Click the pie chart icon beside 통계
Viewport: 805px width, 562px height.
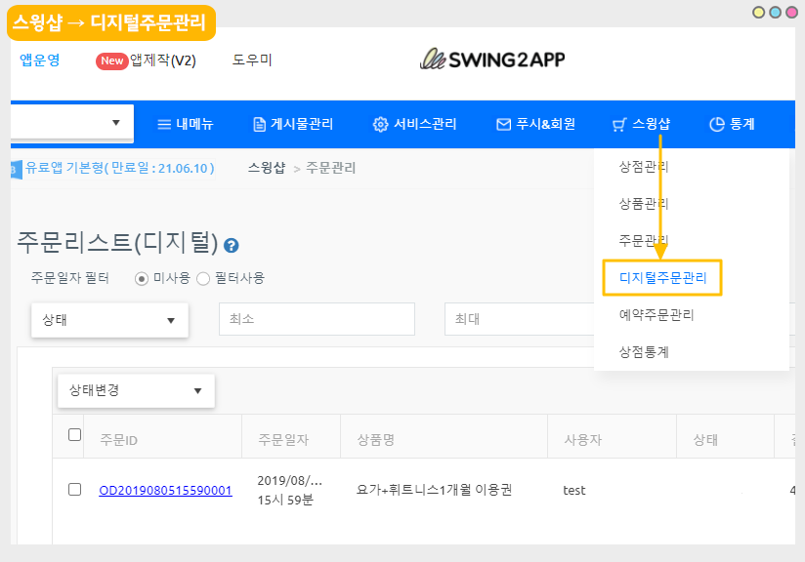click(x=716, y=124)
